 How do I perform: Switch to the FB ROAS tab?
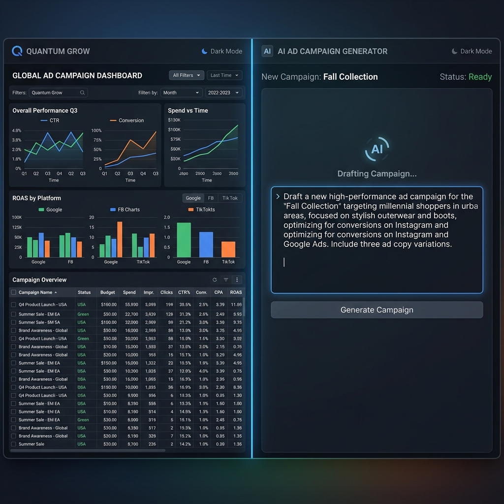(x=211, y=198)
